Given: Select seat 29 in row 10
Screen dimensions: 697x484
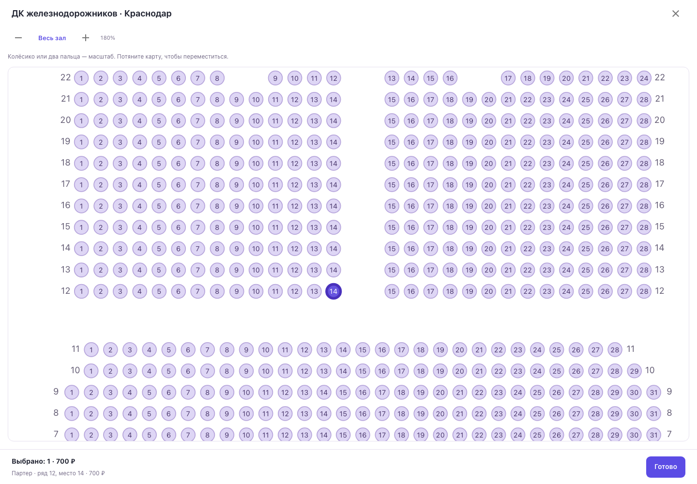Looking at the screenshot, I should pyautogui.click(x=634, y=371).
